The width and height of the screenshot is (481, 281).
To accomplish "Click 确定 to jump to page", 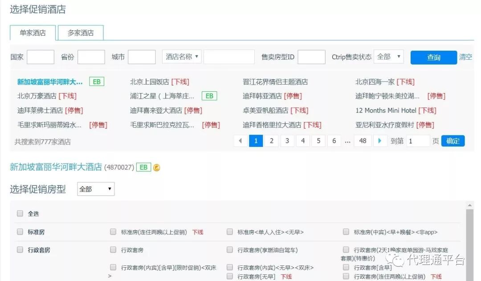I will [453, 141].
